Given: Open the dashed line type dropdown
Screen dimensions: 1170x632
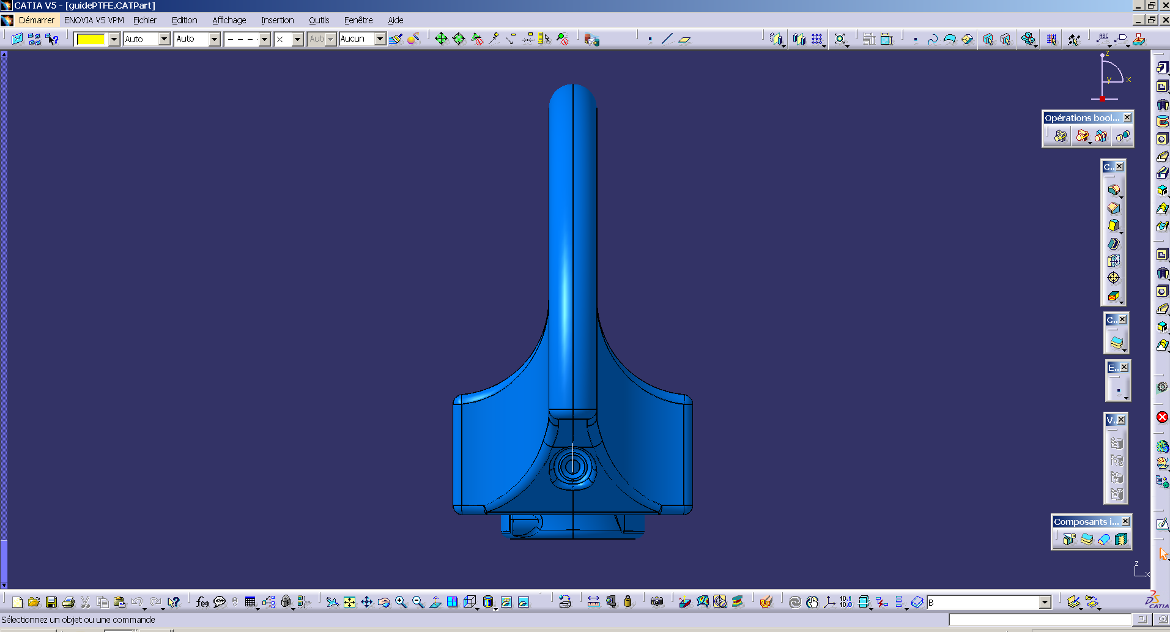Looking at the screenshot, I should (264, 39).
